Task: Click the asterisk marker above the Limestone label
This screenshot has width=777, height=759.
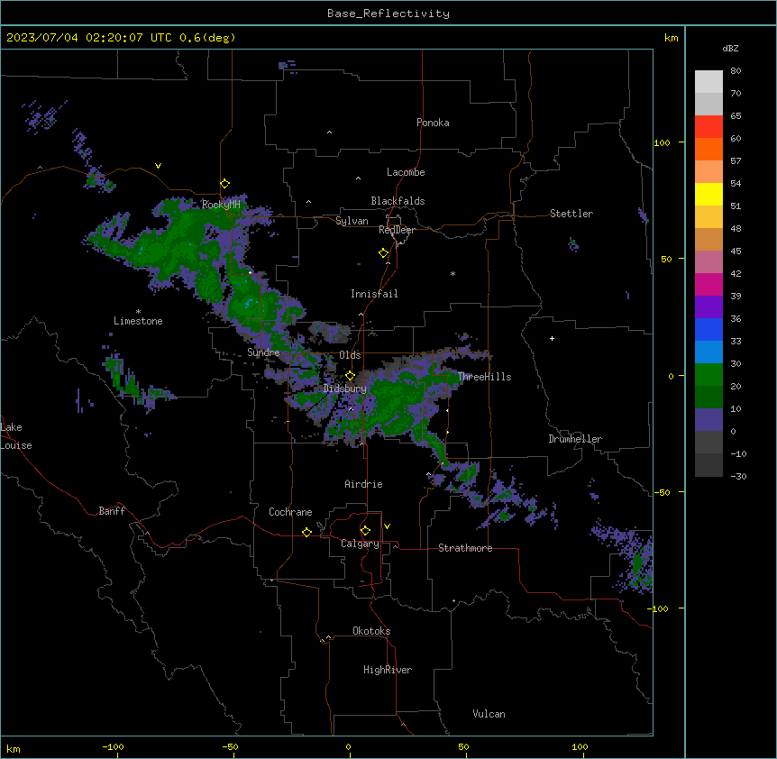Action: point(138,312)
